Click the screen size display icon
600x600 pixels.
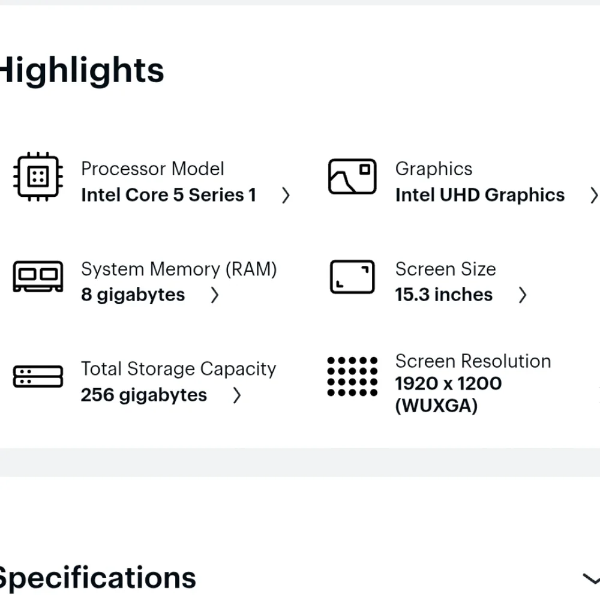[x=352, y=277]
